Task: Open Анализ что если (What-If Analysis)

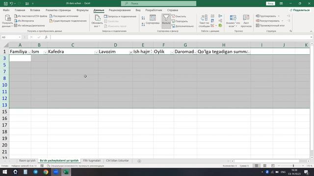Action: 233,21
